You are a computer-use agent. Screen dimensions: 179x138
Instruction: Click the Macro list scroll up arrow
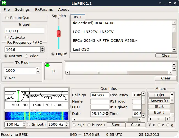click(x=172, y=94)
